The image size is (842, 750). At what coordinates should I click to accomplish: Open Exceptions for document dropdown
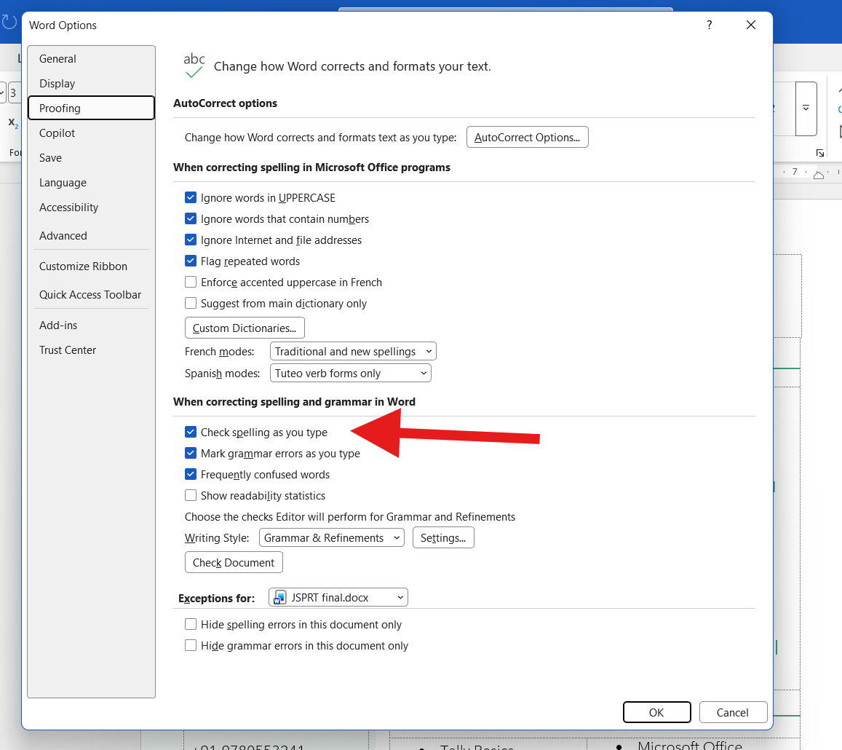338,597
